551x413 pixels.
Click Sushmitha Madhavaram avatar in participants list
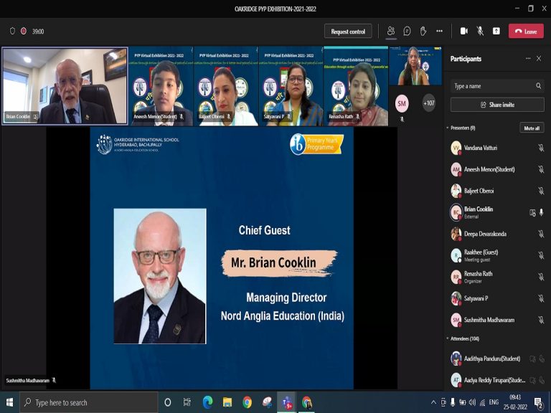click(456, 320)
